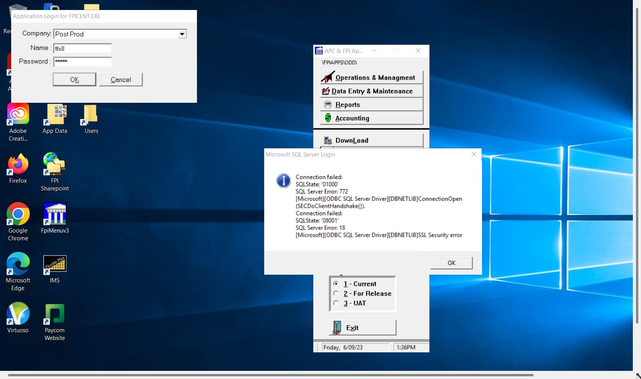Open the Virtuoso desktop shortcut
Image resolution: width=641 pixels, height=379 pixels.
click(x=18, y=314)
